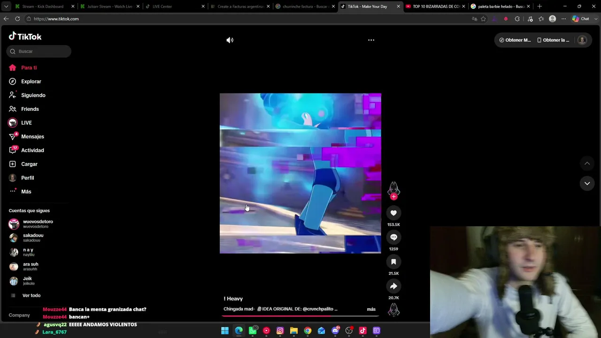Switch to the Create a Facturas argentinas tab
Viewport: 601px width, 338px height.
[239, 7]
